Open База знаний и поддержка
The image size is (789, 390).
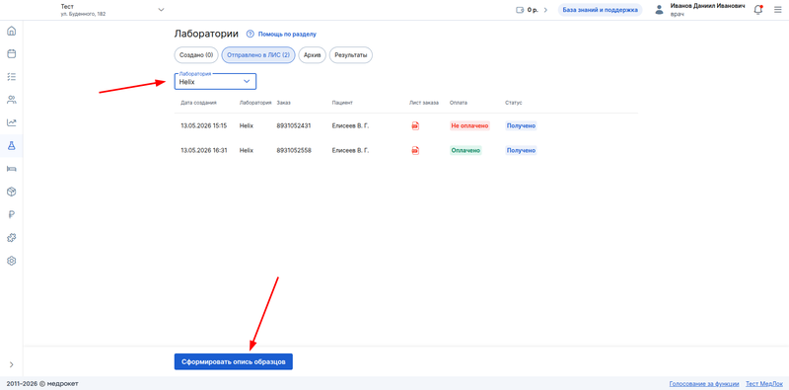point(600,10)
